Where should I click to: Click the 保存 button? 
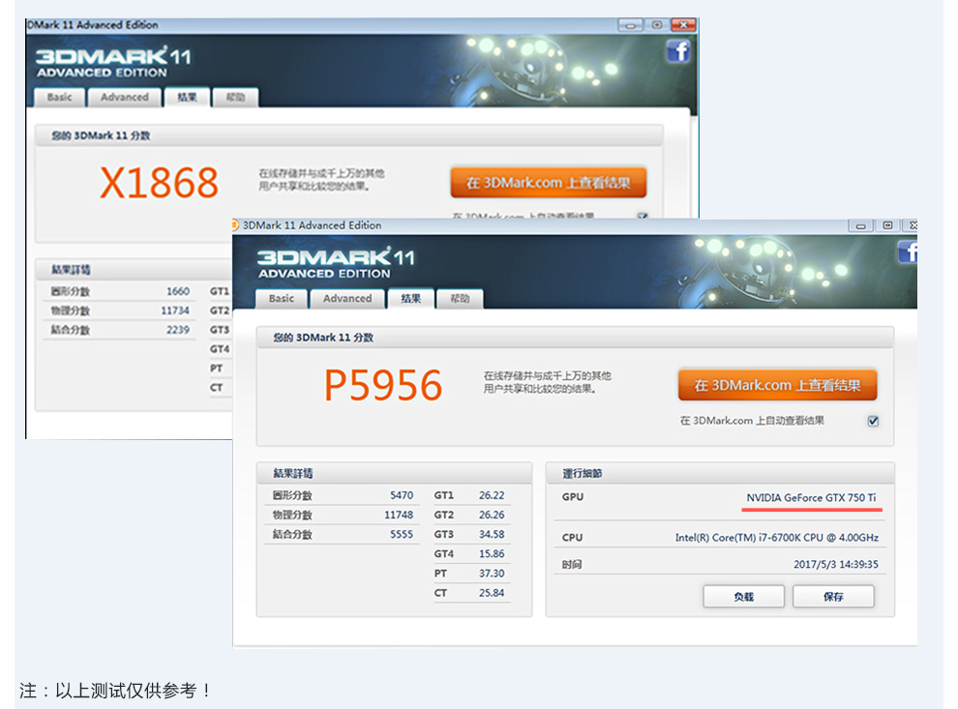(x=833, y=597)
